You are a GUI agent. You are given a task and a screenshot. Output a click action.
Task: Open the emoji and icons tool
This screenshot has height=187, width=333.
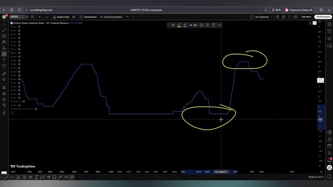(4, 66)
